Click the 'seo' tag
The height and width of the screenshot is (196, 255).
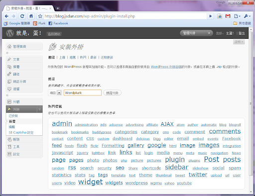(120, 168)
